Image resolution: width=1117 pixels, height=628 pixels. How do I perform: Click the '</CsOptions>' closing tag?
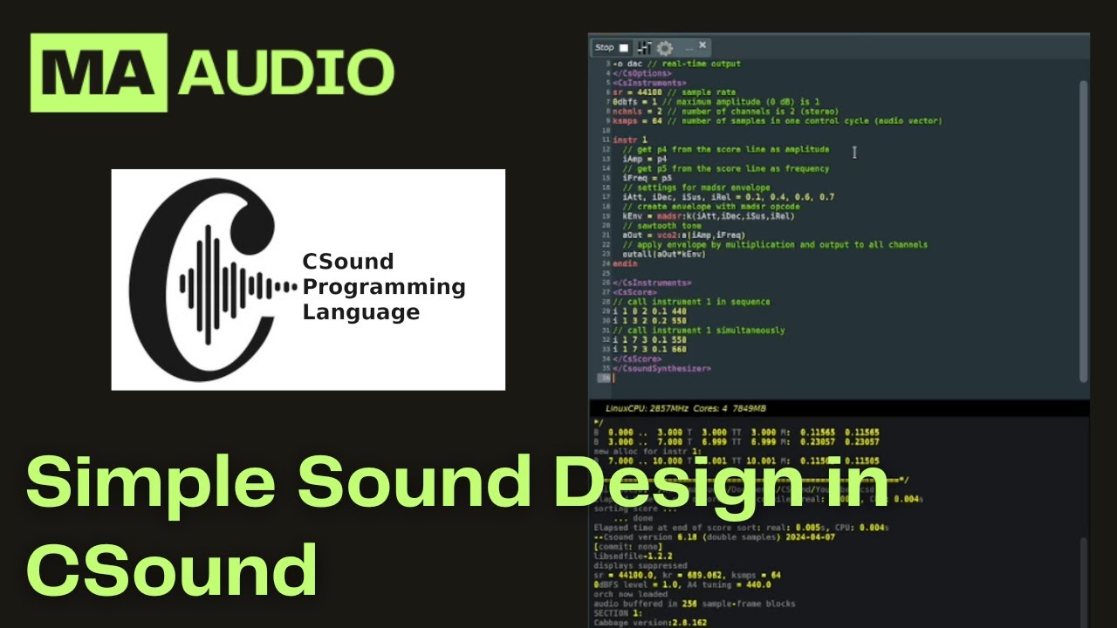642,73
